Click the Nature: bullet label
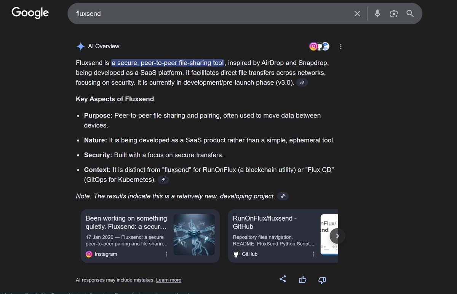This screenshot has width=457, height=294. (x=96, y=140)
